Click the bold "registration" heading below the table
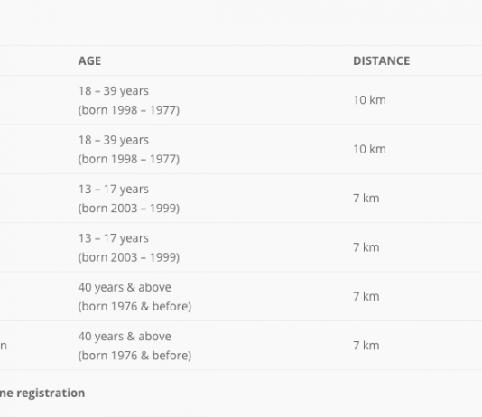482x417 pixels. click(x=51, y=394)
